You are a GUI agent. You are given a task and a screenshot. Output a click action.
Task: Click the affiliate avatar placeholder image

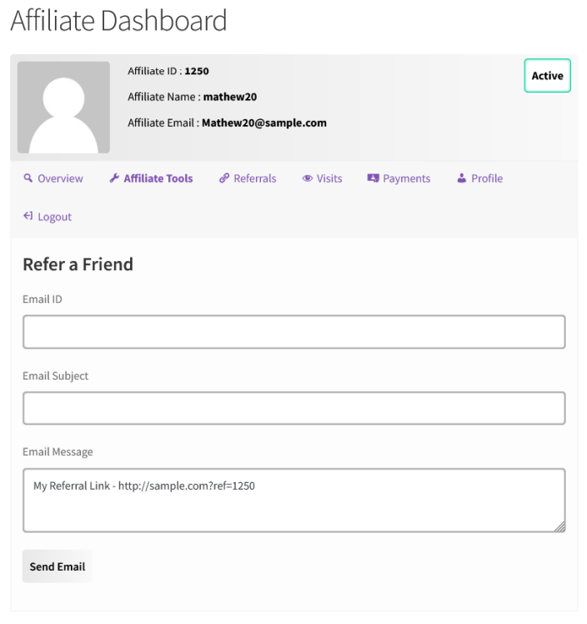63,108
